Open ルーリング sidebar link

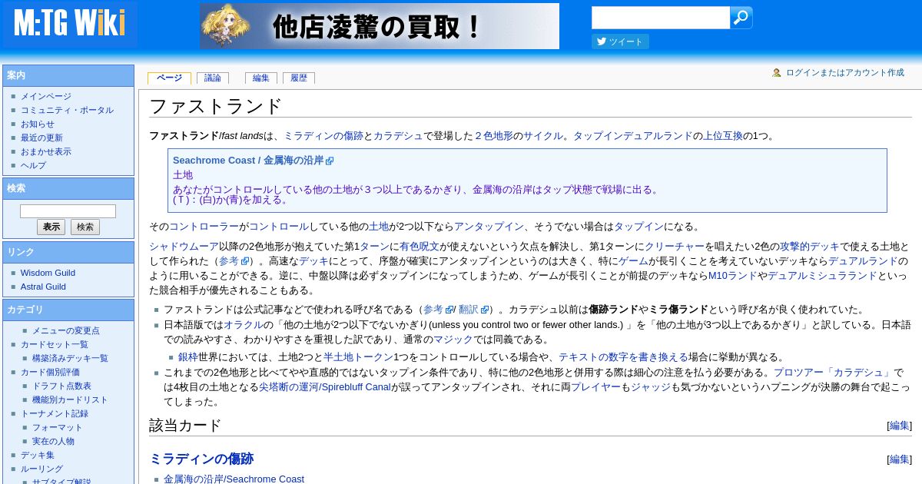(41, 469)
